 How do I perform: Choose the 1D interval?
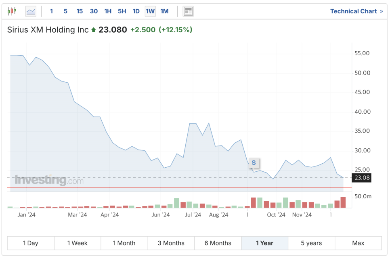pos(136,11)
